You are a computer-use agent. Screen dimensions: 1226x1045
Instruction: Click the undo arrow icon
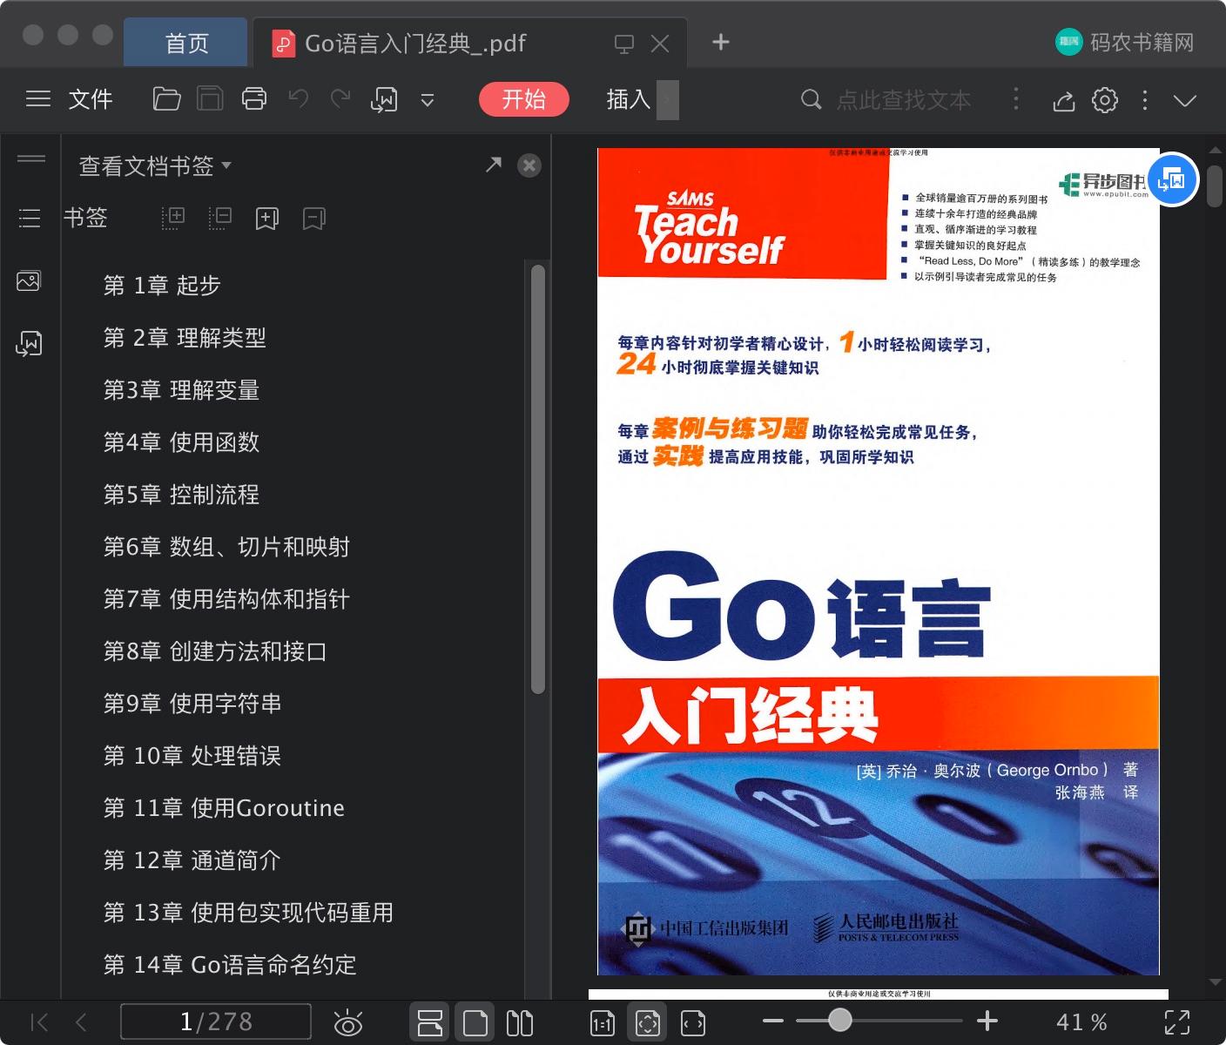(x=299, y=98)
